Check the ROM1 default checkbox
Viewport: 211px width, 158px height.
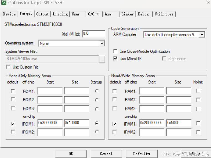[x=13, y=91]
